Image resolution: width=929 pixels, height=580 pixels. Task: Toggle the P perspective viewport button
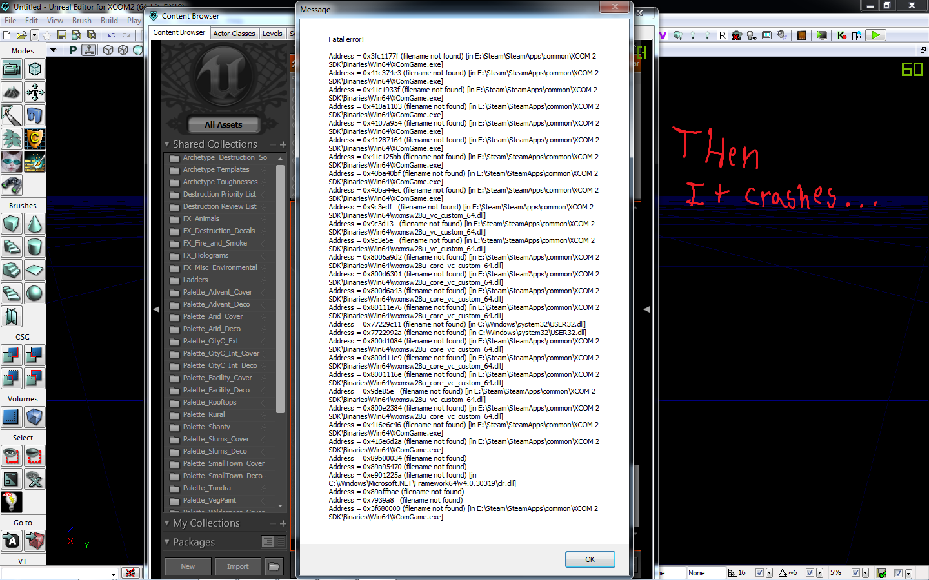point(73,50)
